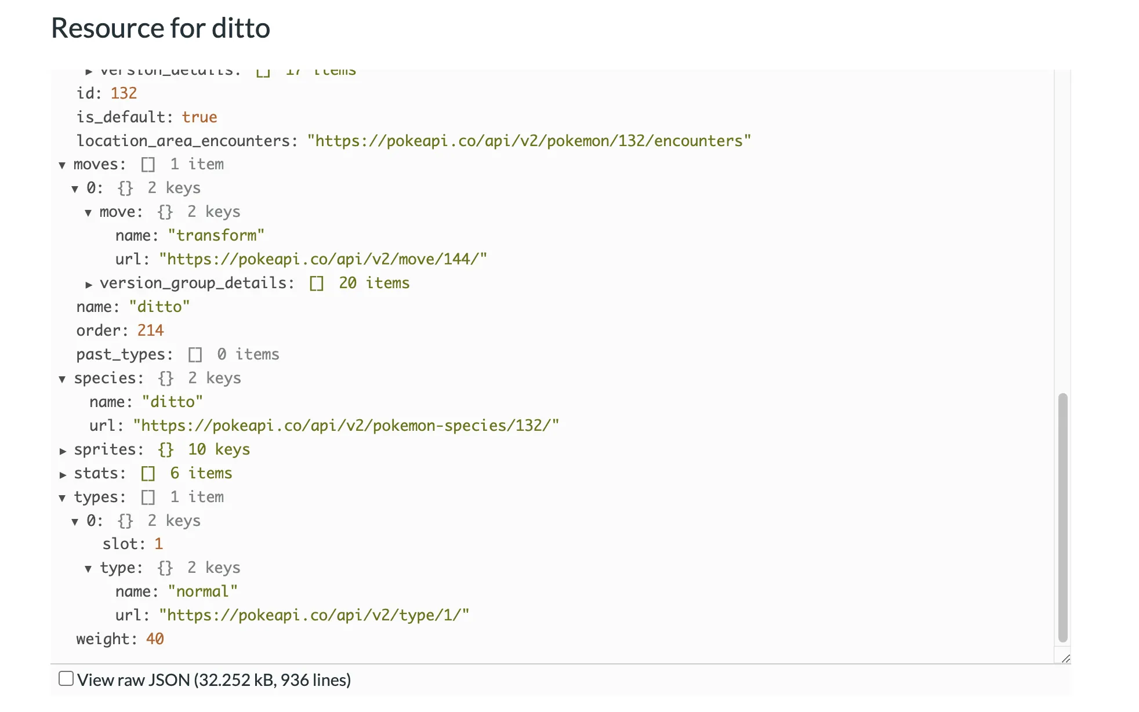Click the "transform" move name value
1139x712 pixels.
(216, 235)
